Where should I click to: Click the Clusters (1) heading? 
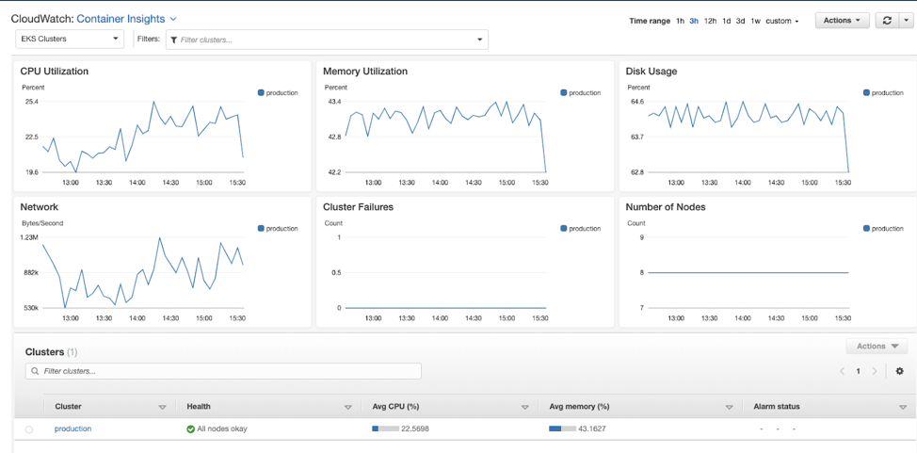pyautogui.click(x=52, y=351)
